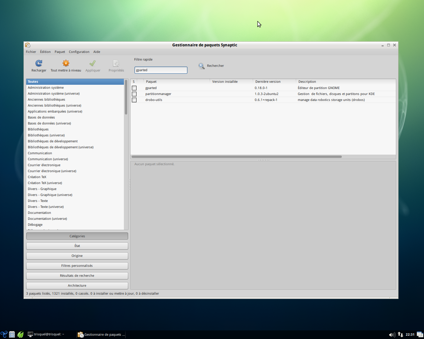This screenshot has width=424, height=339.
Task: Sort by the Paquet column header
Action: 177,81
